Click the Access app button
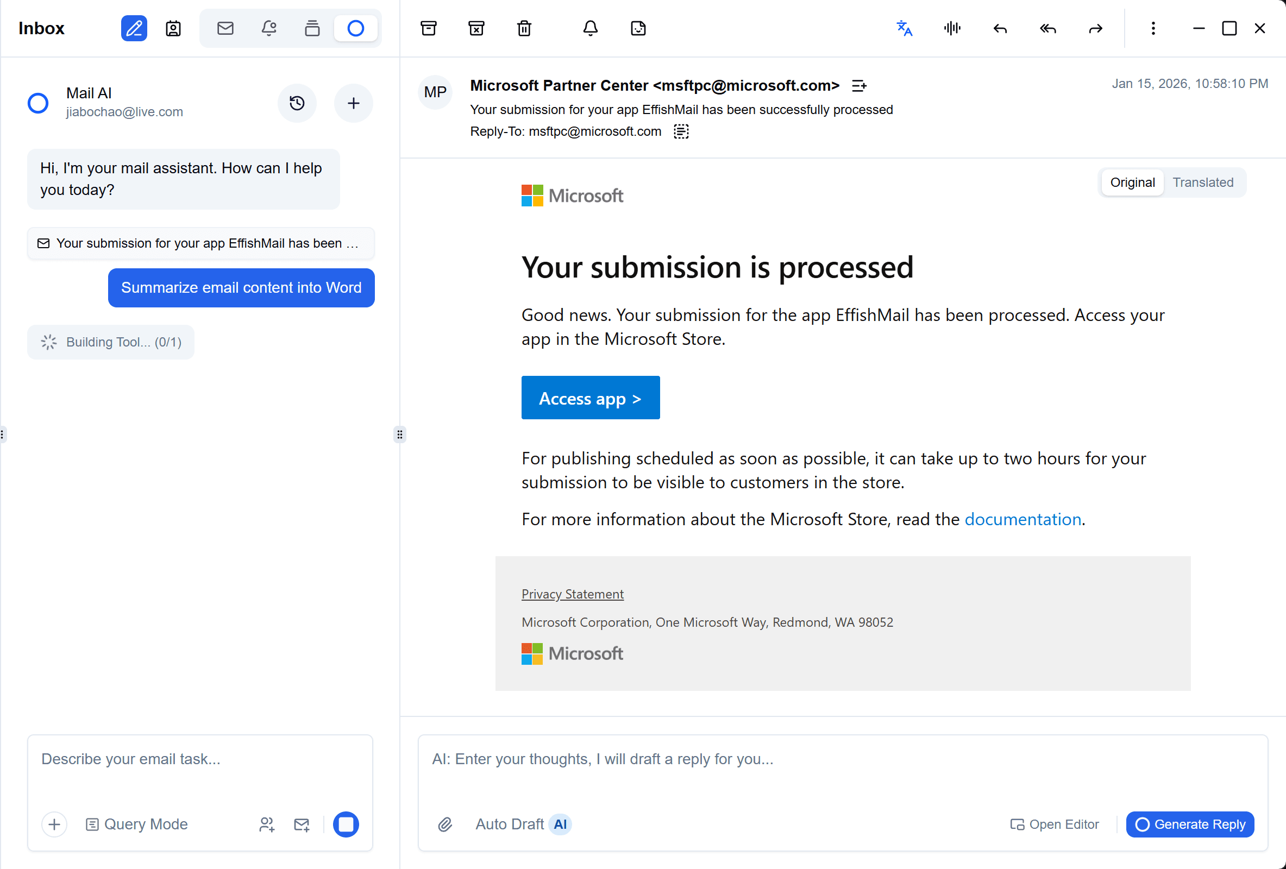Image resolution: width=1286 pixels, height=869 pixels. (591, 397)
